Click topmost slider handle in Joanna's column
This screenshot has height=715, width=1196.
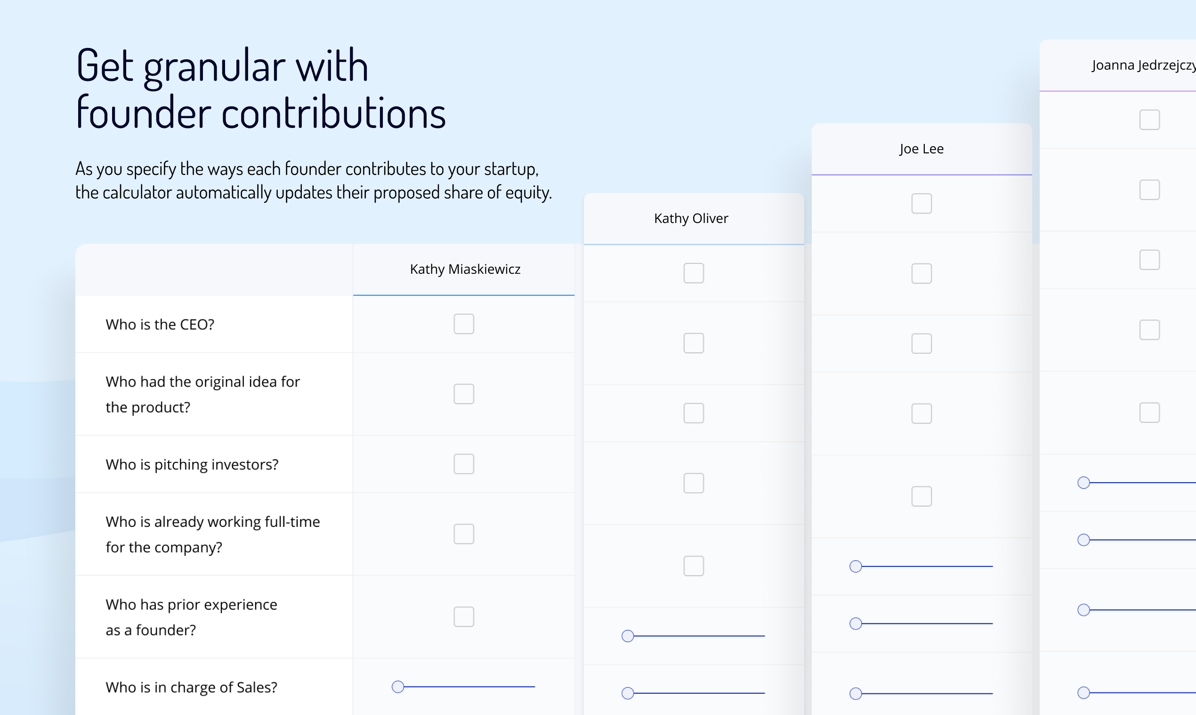coord(1083,482)
